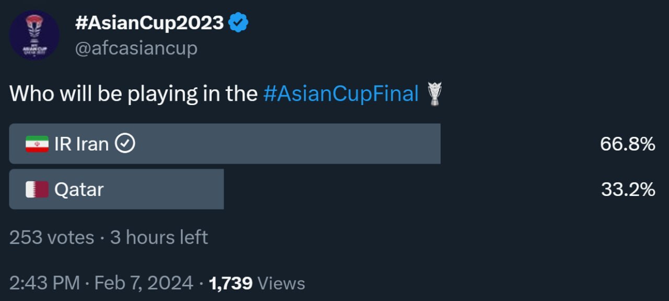
Task: Select the IR Iran poll option label
Action: [x=82, y=144]
